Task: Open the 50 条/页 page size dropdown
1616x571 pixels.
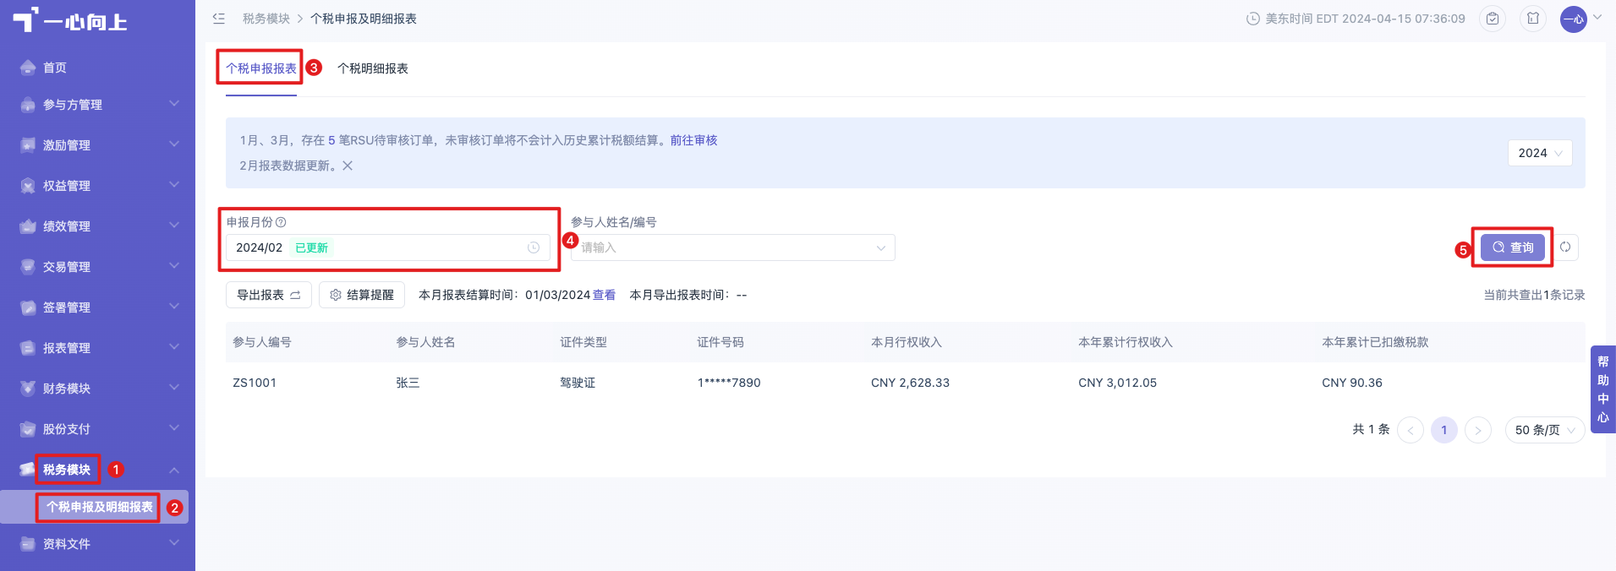Action: tap(1545, 430)
